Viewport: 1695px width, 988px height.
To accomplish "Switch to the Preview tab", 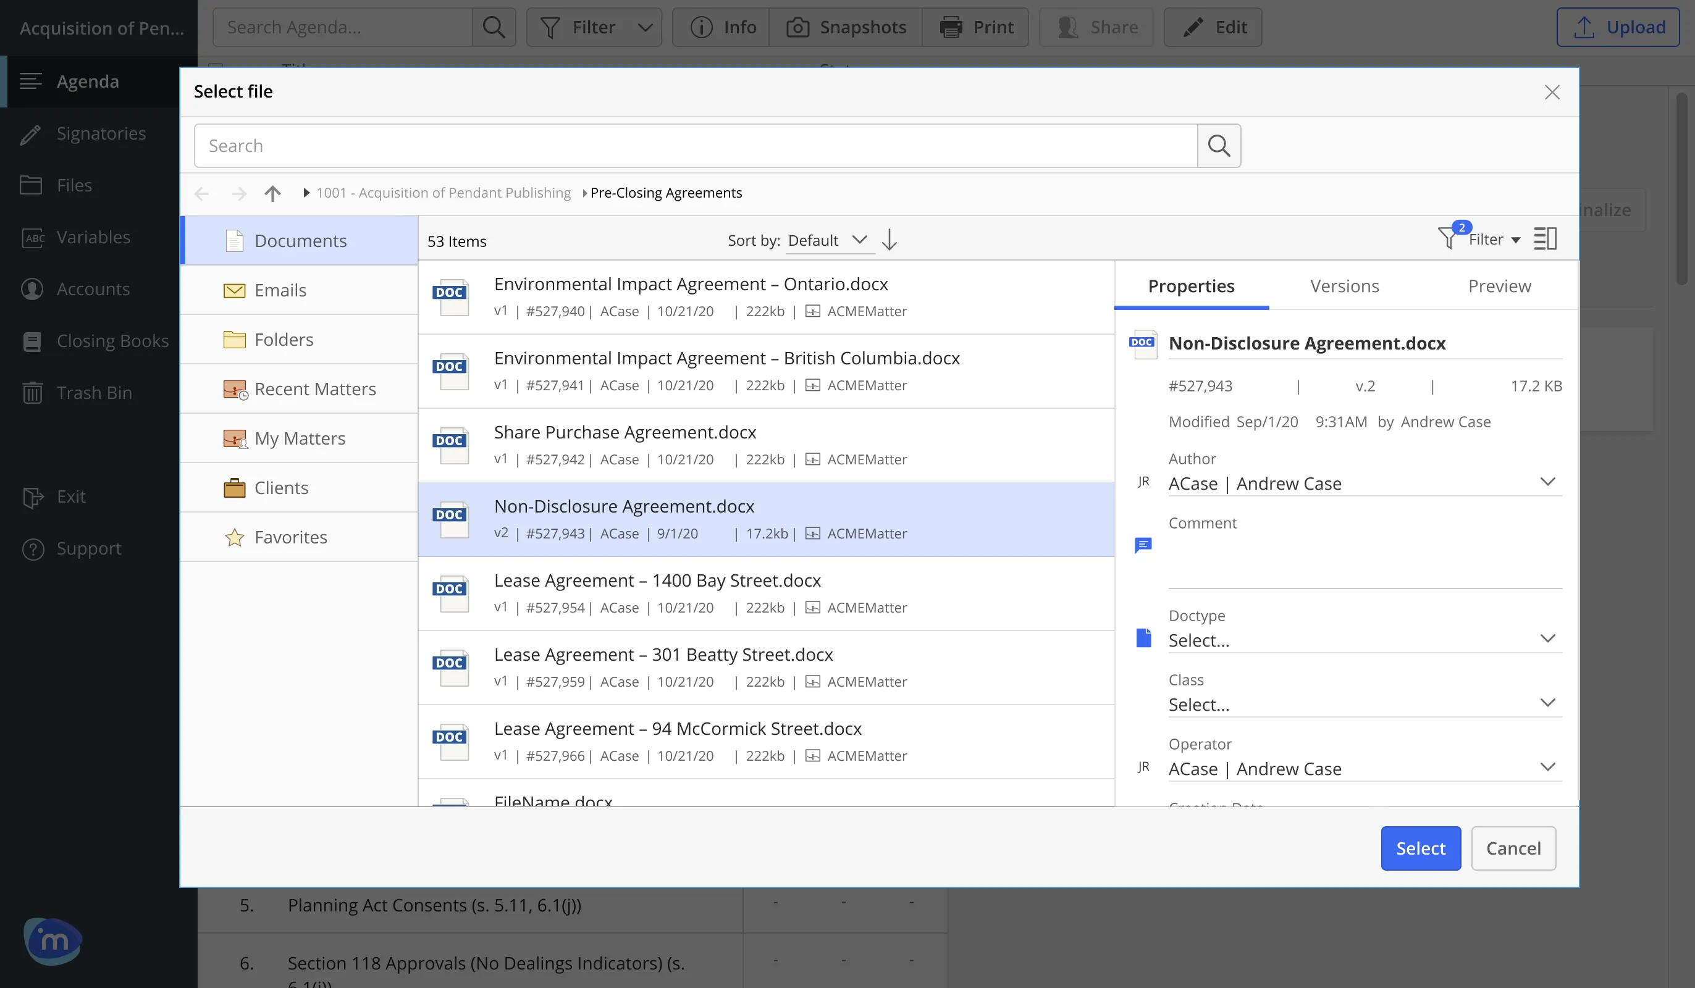I will point(1499,286).
